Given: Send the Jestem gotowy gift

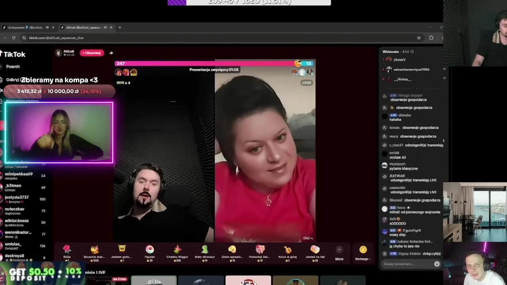Looking at the screenshot, I should click(x=122, y=253).
